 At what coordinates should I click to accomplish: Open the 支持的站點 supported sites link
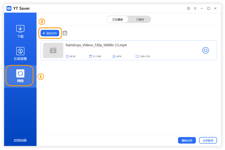point(20,140)
